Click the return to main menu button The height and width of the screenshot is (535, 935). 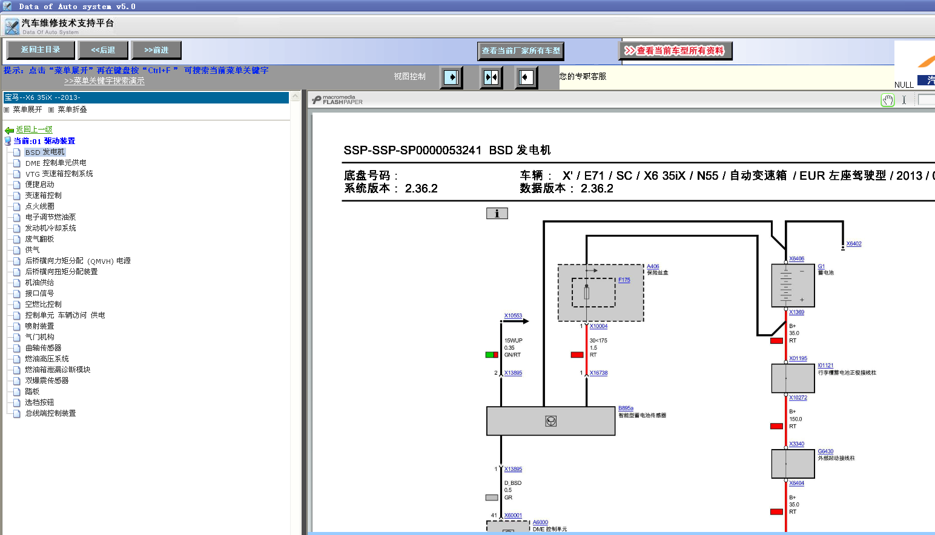tap(41, 50)
